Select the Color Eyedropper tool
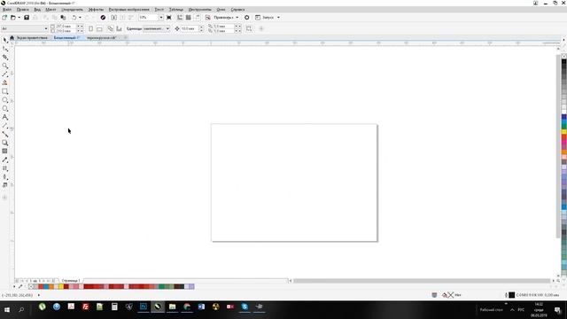The image size is (567, 319). (5, 159)
